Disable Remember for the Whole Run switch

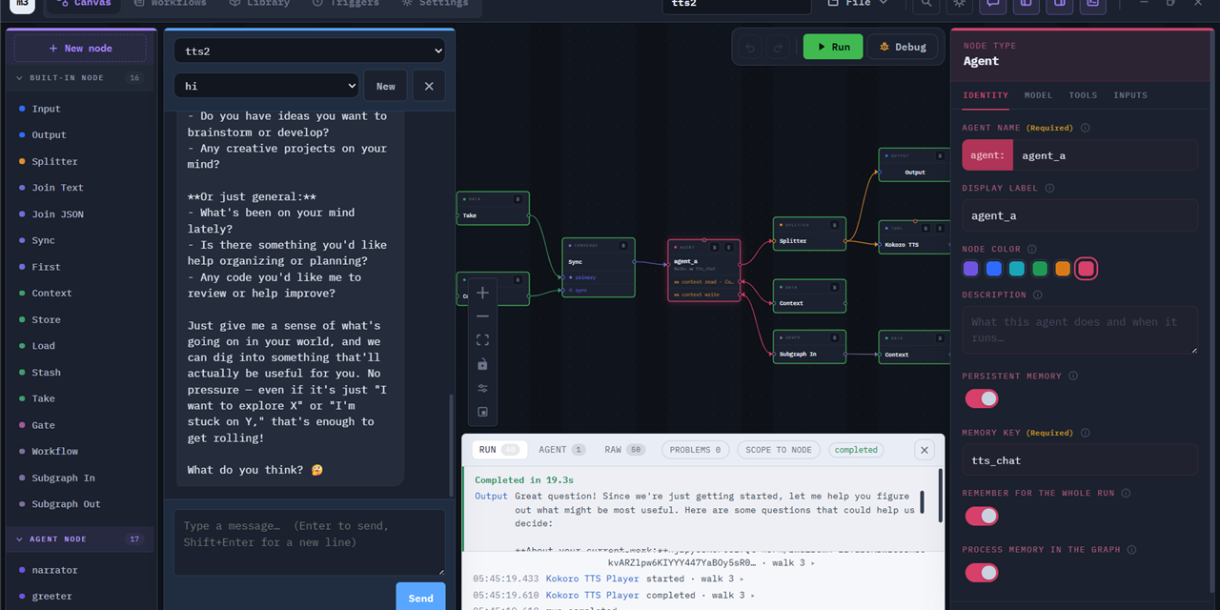[x=982, y=516]
